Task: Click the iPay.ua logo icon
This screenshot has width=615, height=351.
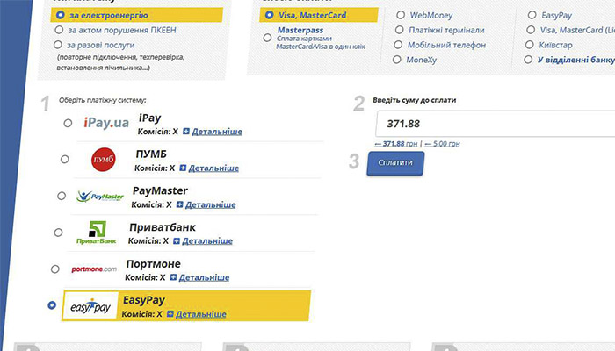Action: click(x=106, y=124)
